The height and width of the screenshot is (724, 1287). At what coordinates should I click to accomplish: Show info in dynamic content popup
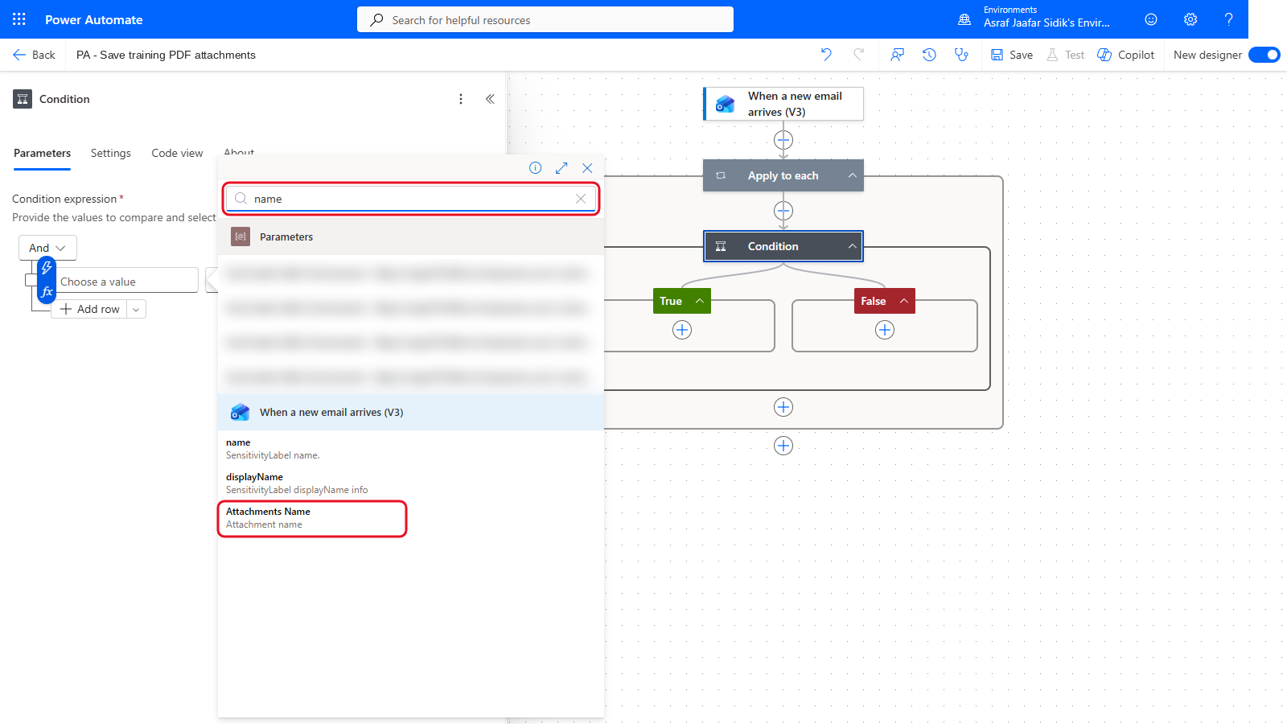click(536, 168)
